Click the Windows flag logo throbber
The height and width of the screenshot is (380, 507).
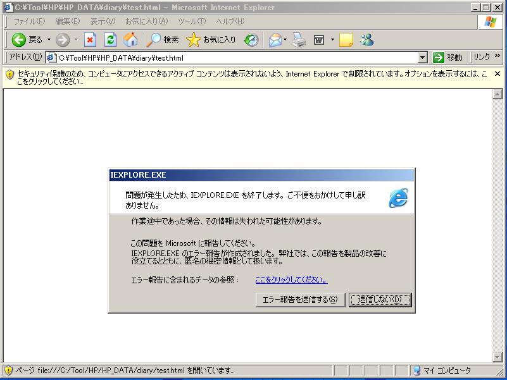490,22
